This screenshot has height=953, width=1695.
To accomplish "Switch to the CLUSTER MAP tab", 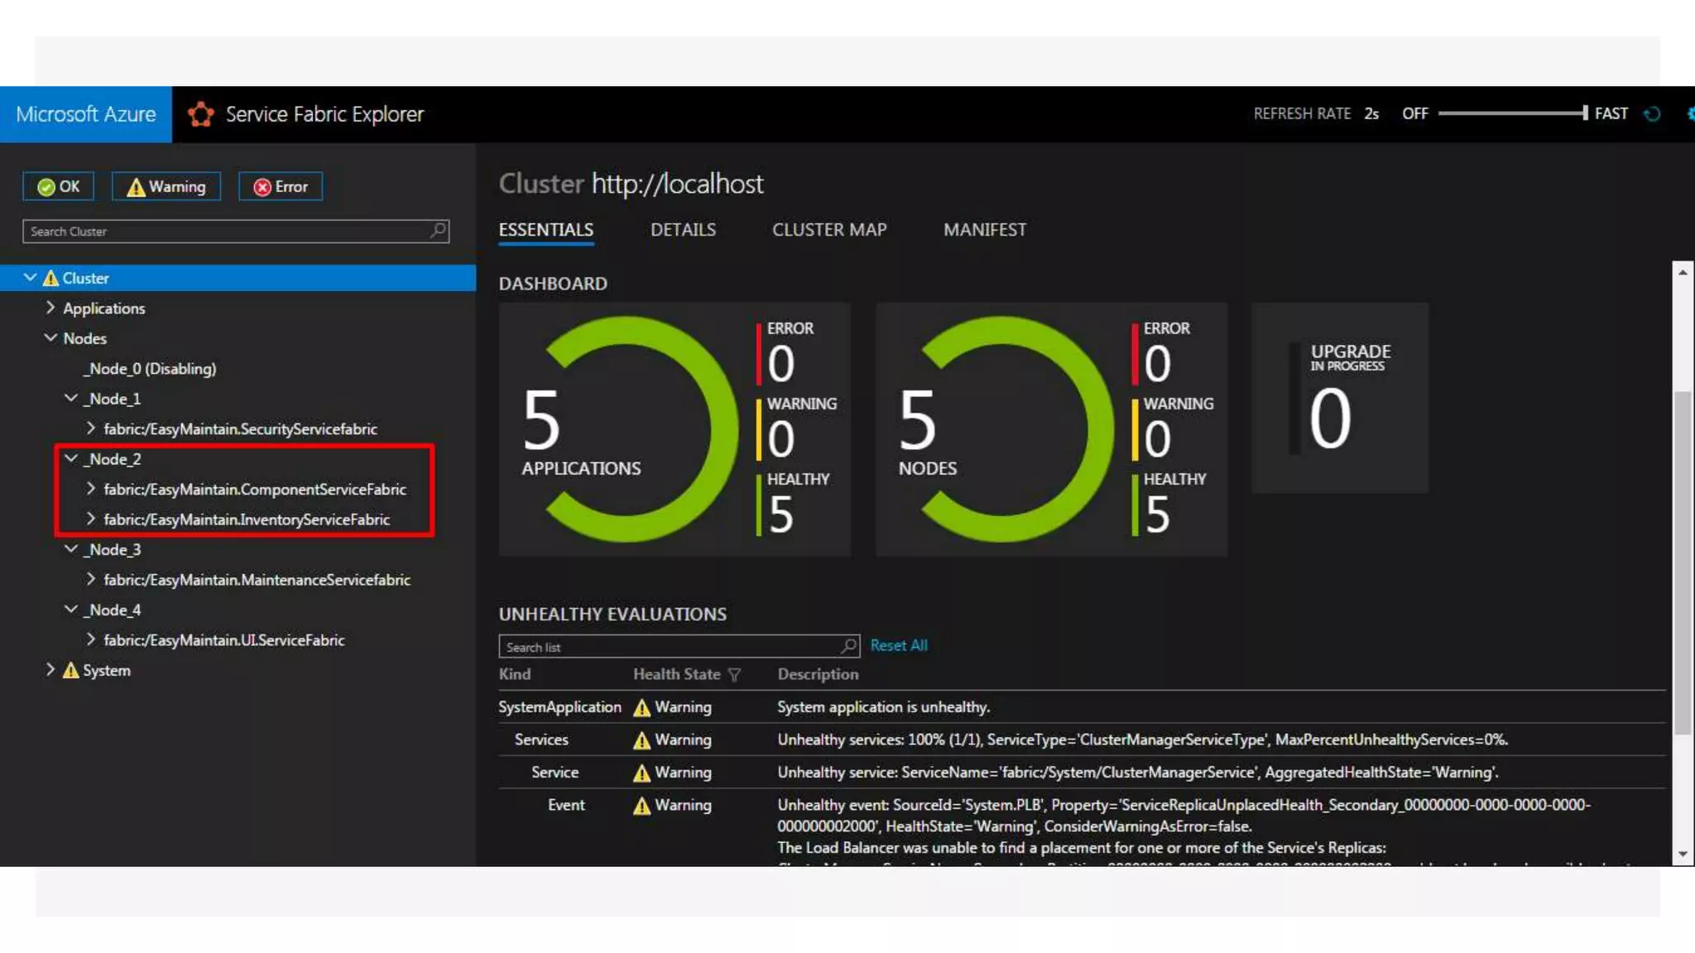I will coord(828,230).
